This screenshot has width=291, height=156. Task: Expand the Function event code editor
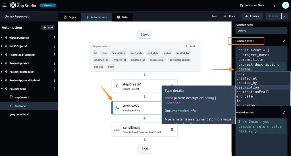click(284, 41)
